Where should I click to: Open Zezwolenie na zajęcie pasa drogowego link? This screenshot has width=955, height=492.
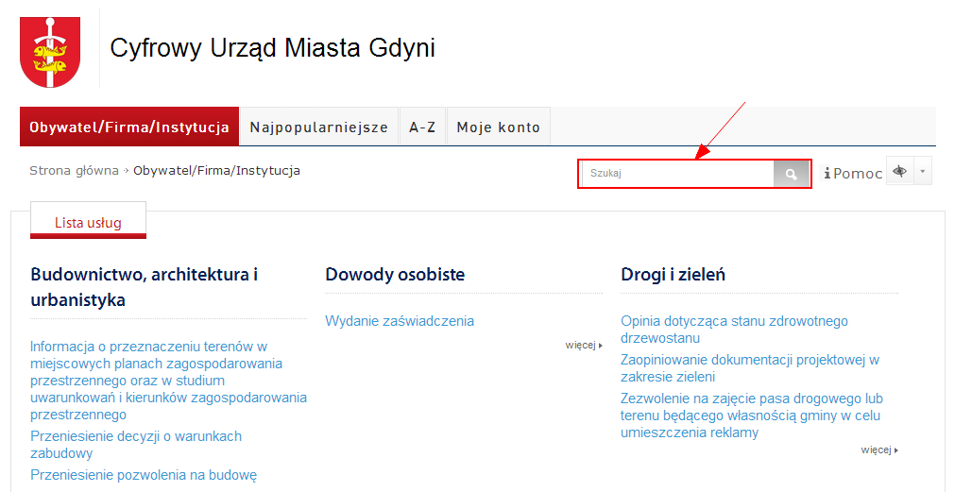pos(751,416)
